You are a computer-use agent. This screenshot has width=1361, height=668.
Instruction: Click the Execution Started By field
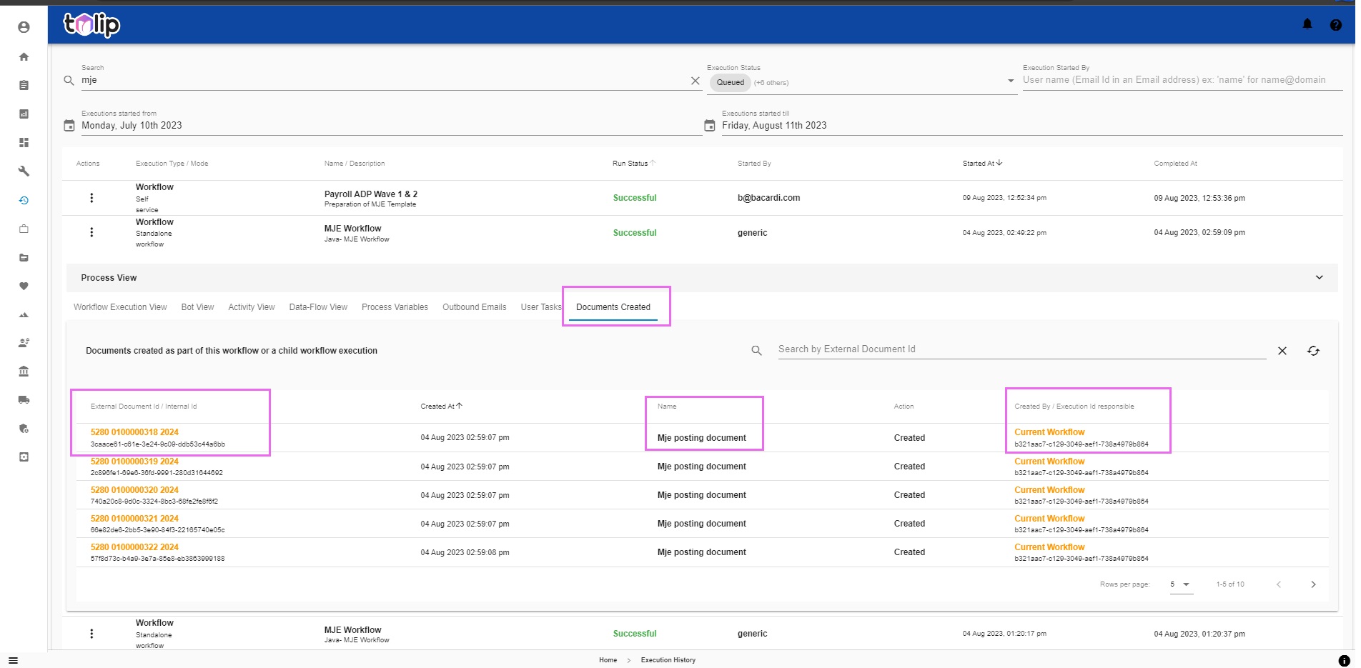tap(1182, 80)
